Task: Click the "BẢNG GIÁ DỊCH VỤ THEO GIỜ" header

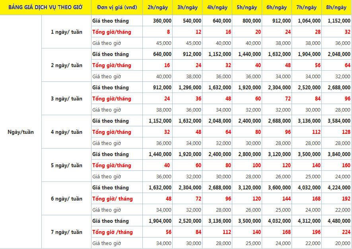Action: click(45, 8)
